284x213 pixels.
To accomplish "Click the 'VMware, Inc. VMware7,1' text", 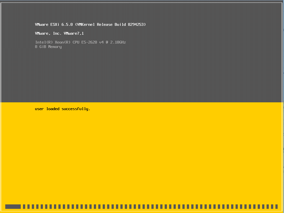I will tap(60, 33).
